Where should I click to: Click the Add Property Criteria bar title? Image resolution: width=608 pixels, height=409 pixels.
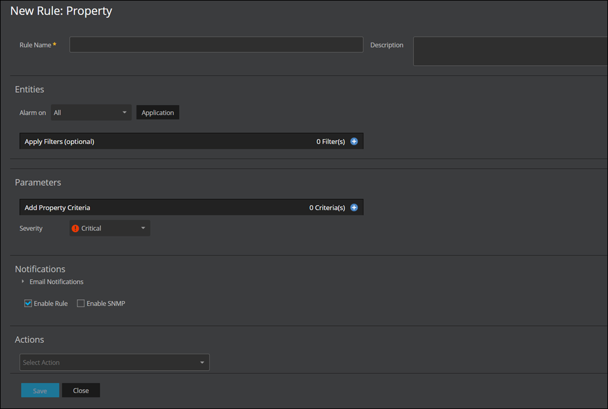coord(57,208)
